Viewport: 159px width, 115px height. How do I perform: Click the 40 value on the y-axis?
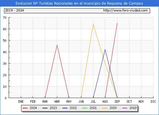point(5,52)
